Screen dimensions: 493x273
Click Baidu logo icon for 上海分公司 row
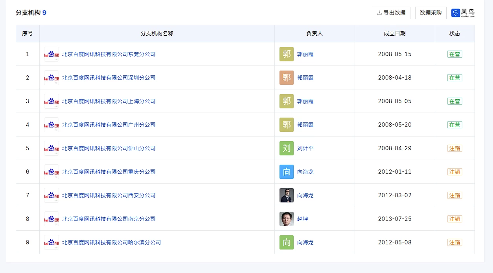point(52,101)
